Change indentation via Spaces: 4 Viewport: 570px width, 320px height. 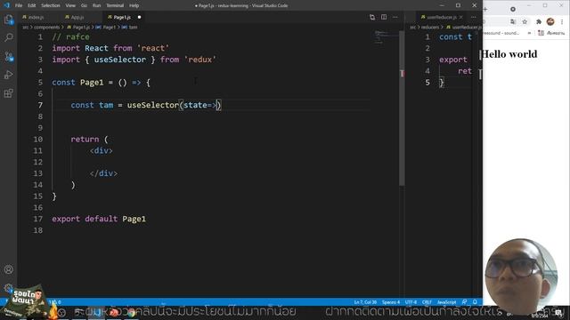[391, 302]
